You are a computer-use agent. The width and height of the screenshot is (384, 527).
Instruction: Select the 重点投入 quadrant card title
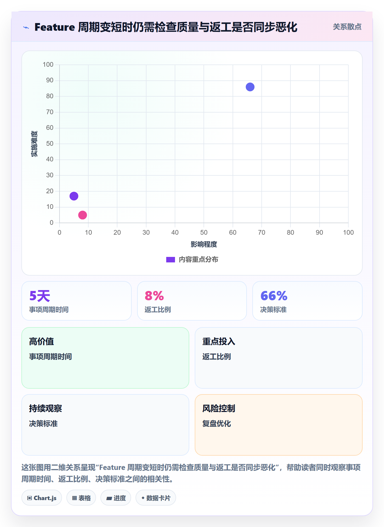(x=219, y=341)
